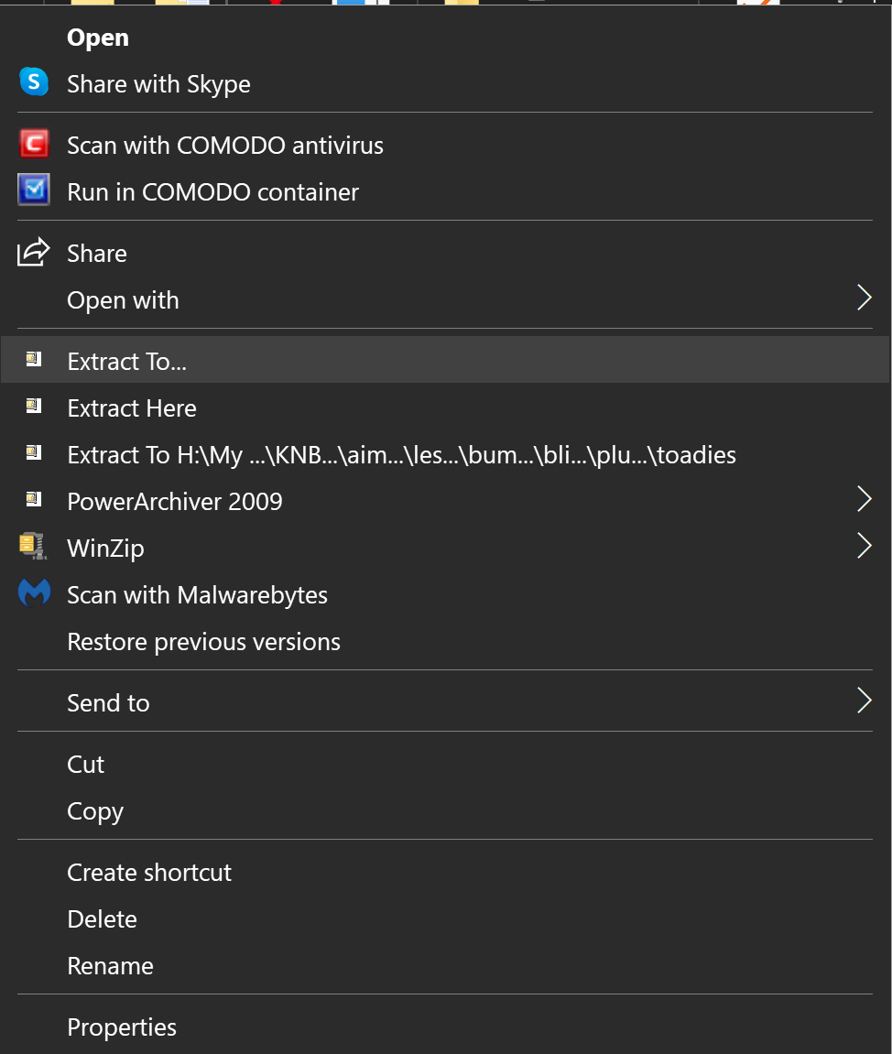Choose Create shortcut
This screenshot has width=892, height=1054.
[x=149, y=872]
